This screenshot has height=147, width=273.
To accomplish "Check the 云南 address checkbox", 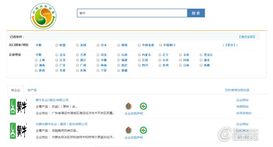I will click(181, 65).
